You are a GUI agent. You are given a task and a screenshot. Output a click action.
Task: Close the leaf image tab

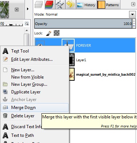[17, 9]
